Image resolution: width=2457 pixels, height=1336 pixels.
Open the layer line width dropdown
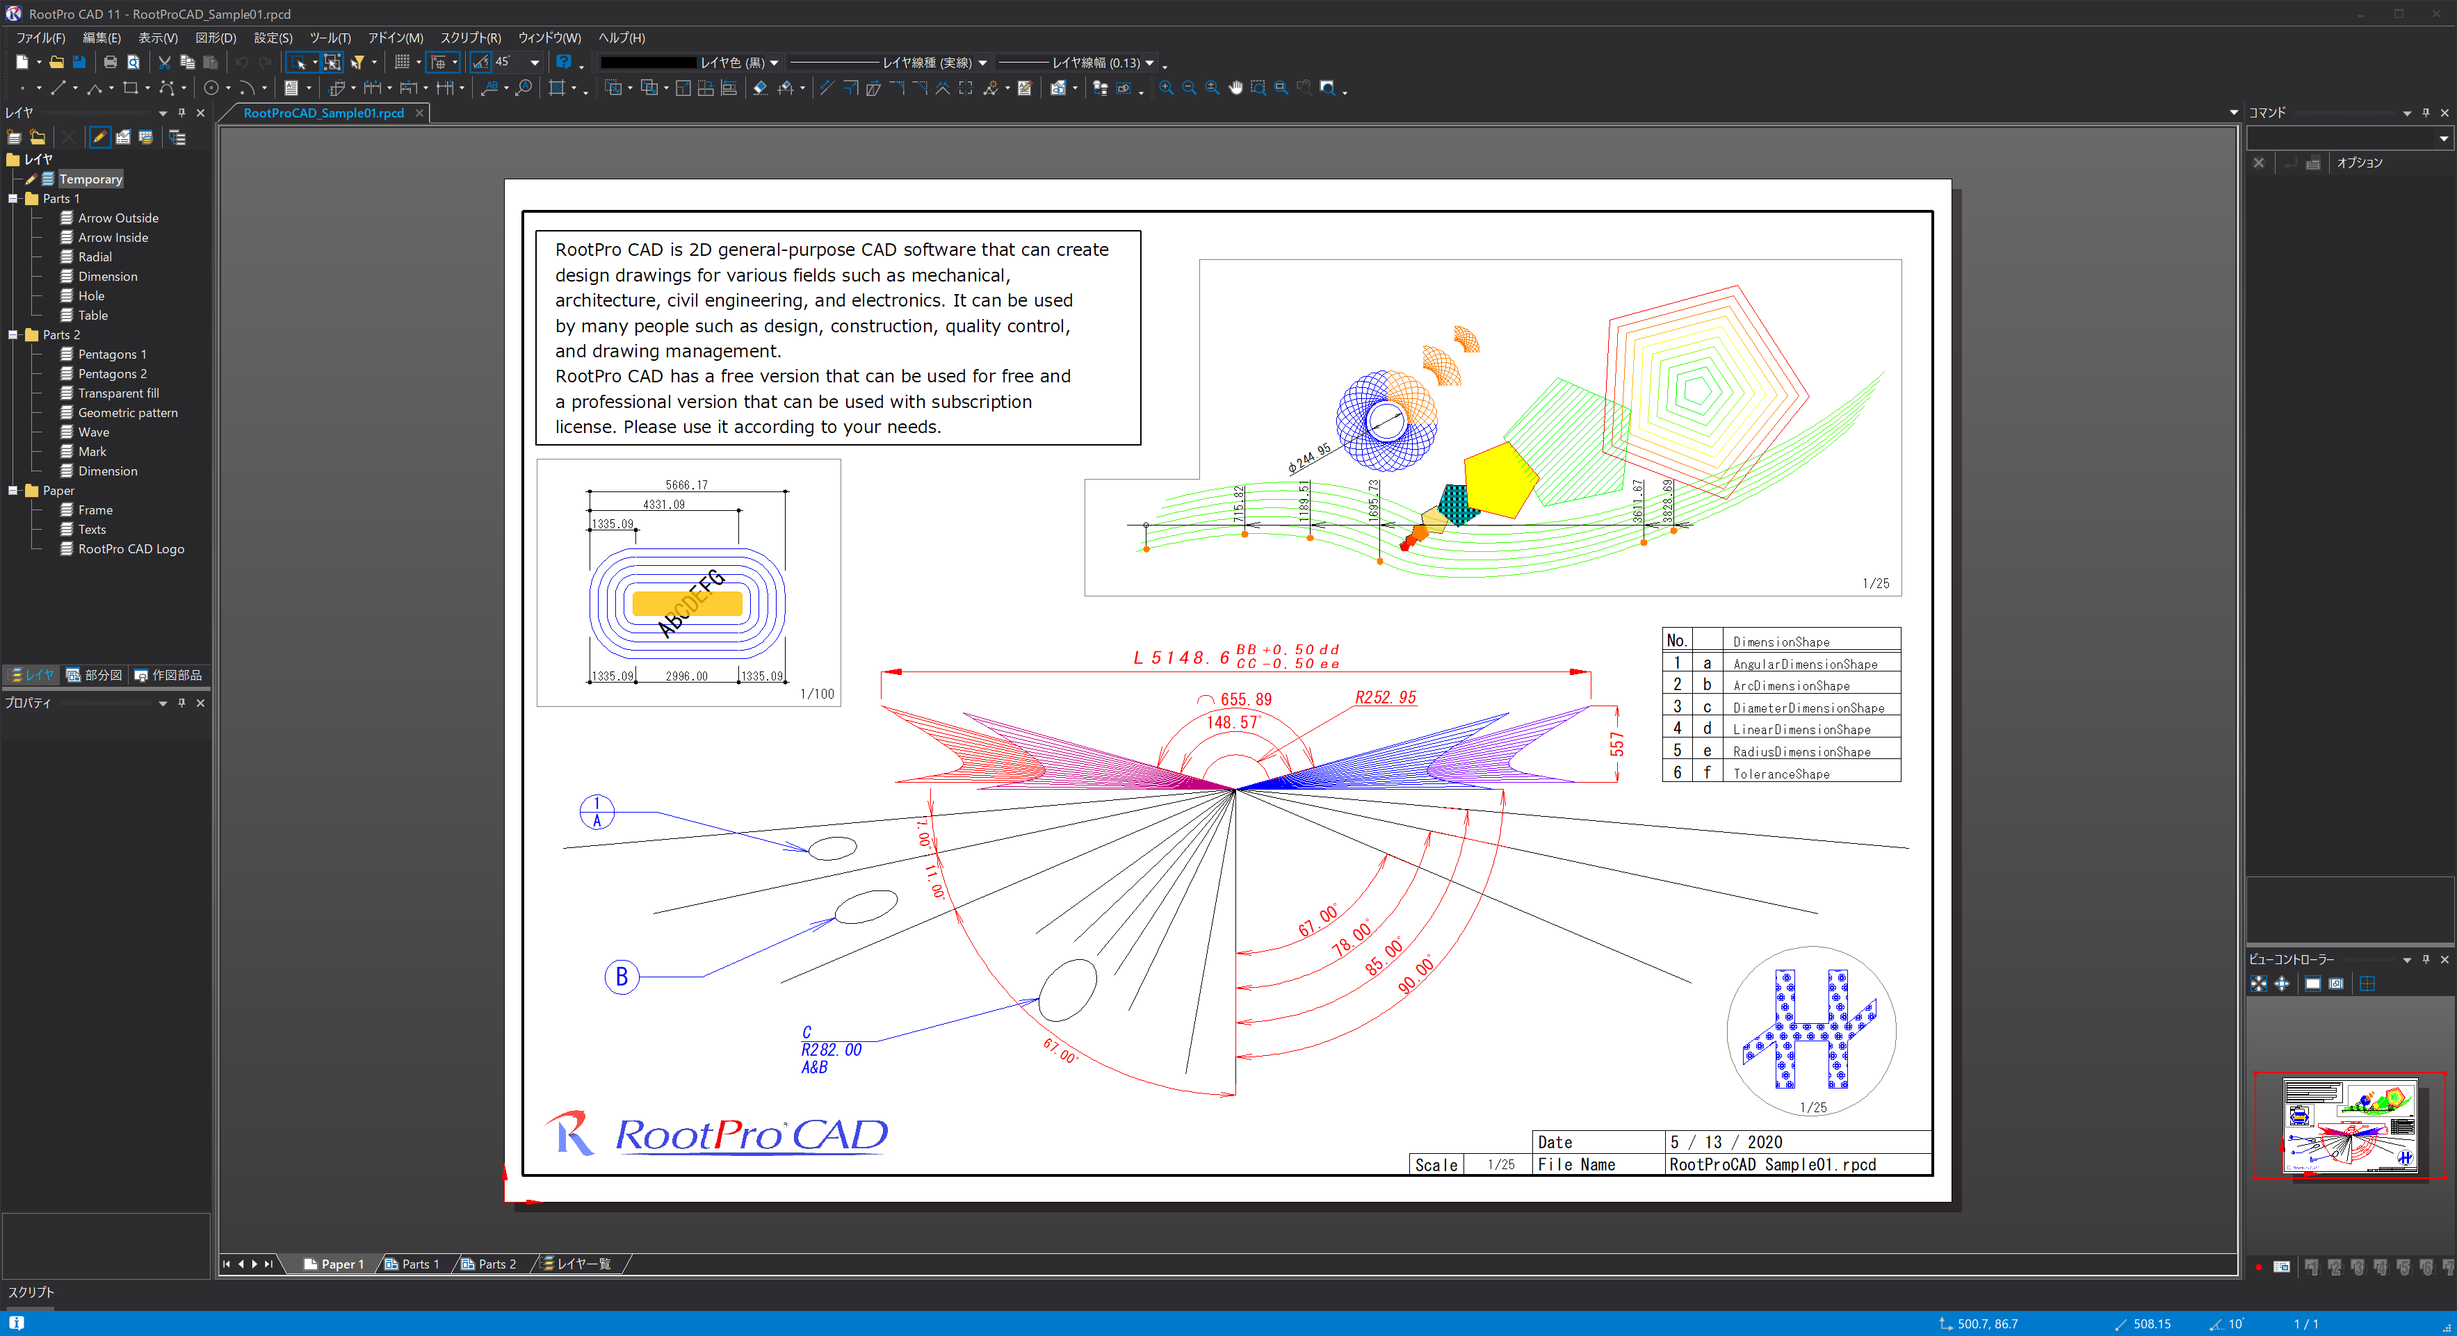pyautogui.click(x=1146, y=63)
